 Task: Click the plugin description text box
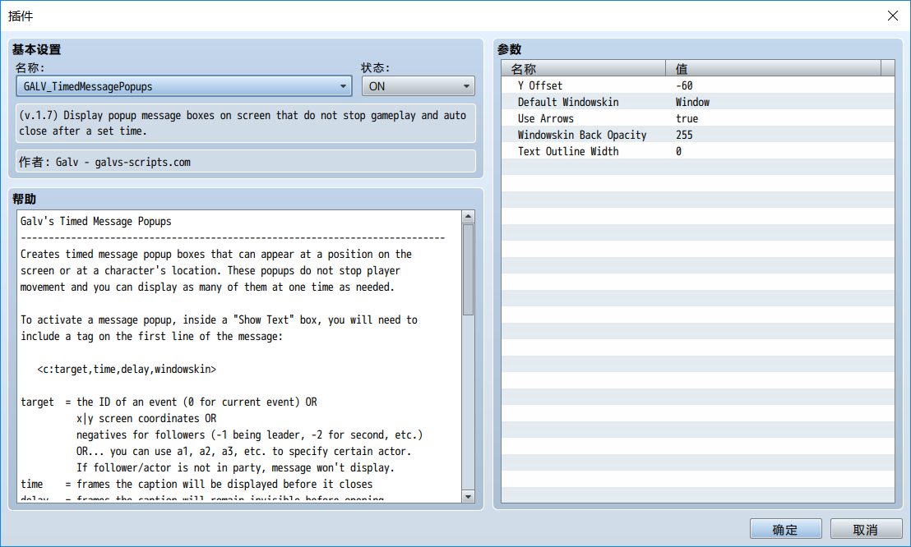pos(246,123)
